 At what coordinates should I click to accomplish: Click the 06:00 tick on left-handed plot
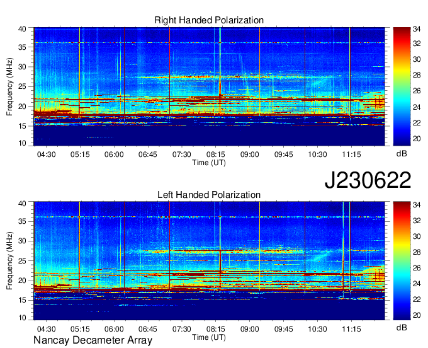pyautogui.click(x=114, y=329)
